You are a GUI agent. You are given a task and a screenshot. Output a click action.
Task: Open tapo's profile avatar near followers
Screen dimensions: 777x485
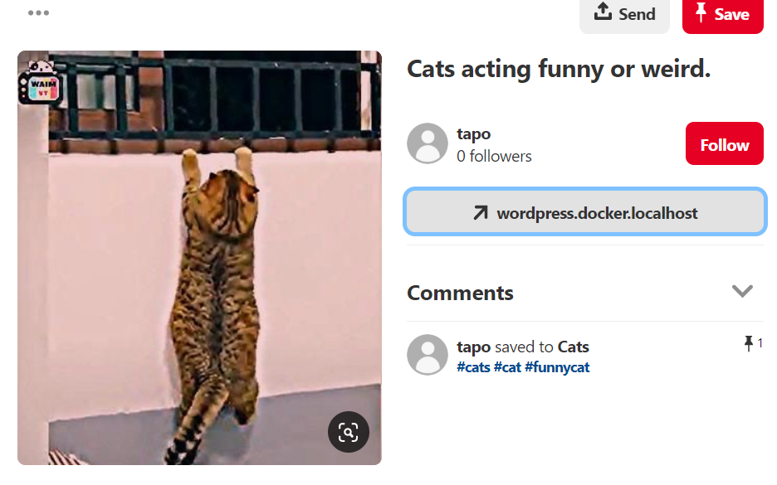point(428,143)
